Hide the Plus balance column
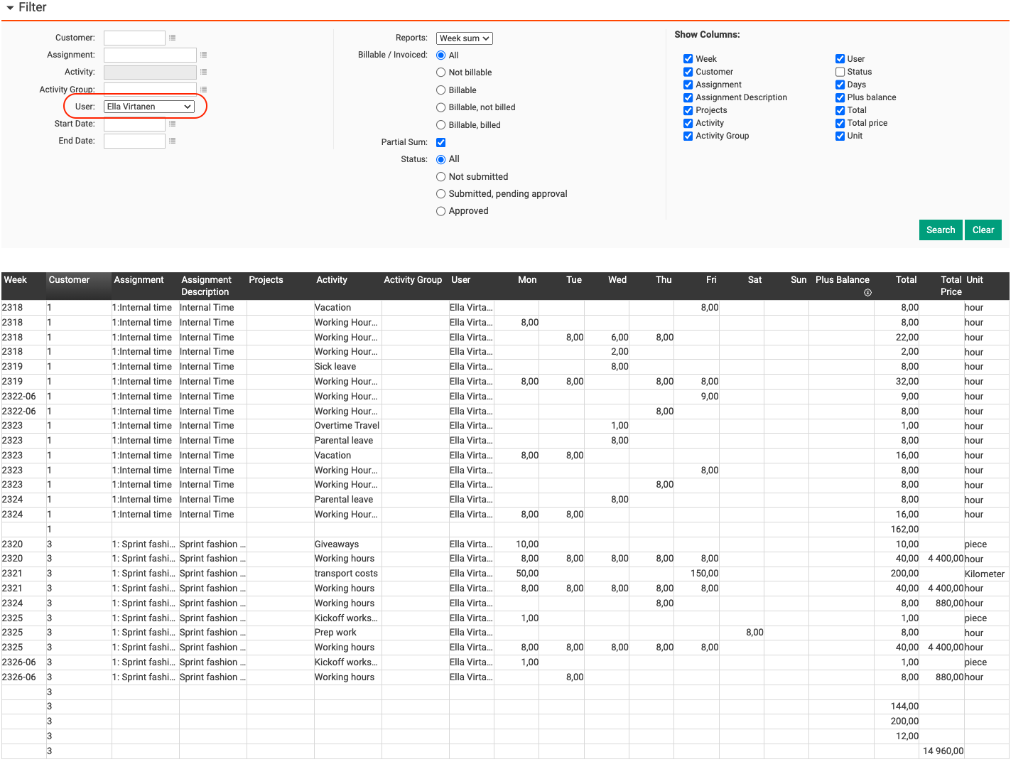This screenshot has height=762, width=1028. (840, 97)
